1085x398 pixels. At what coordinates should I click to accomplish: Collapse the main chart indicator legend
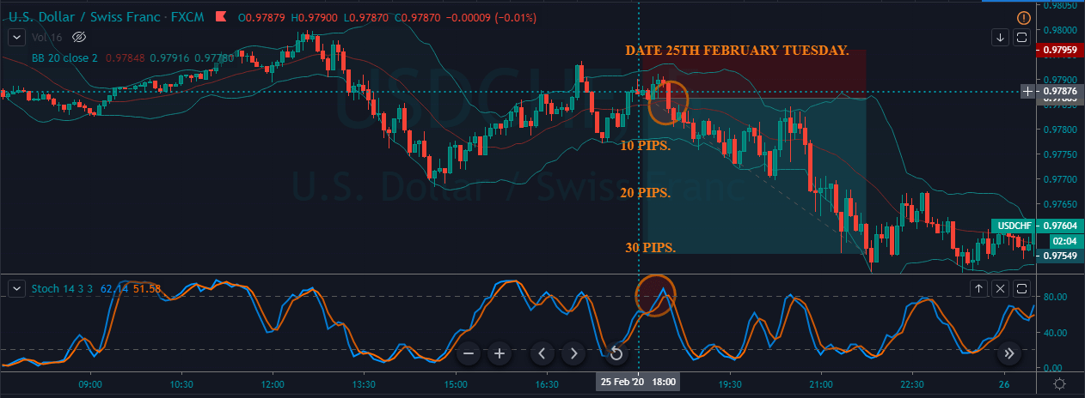point(16,37)
